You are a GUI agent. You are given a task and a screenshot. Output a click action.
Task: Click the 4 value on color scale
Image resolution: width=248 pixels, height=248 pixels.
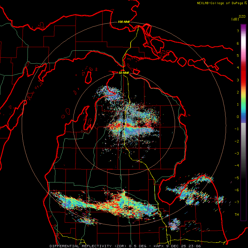(x=238, y=68)
